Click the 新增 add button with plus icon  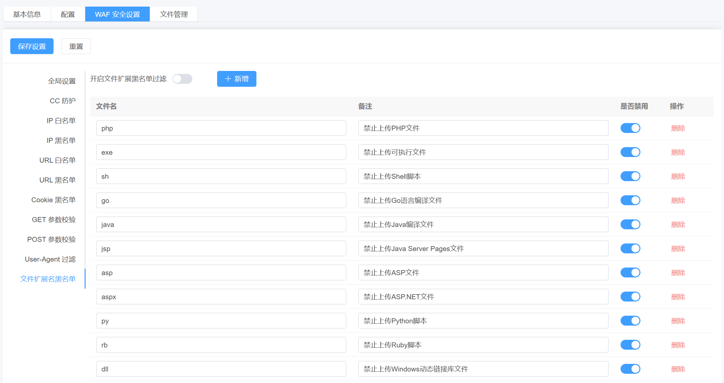pos(237,79)
